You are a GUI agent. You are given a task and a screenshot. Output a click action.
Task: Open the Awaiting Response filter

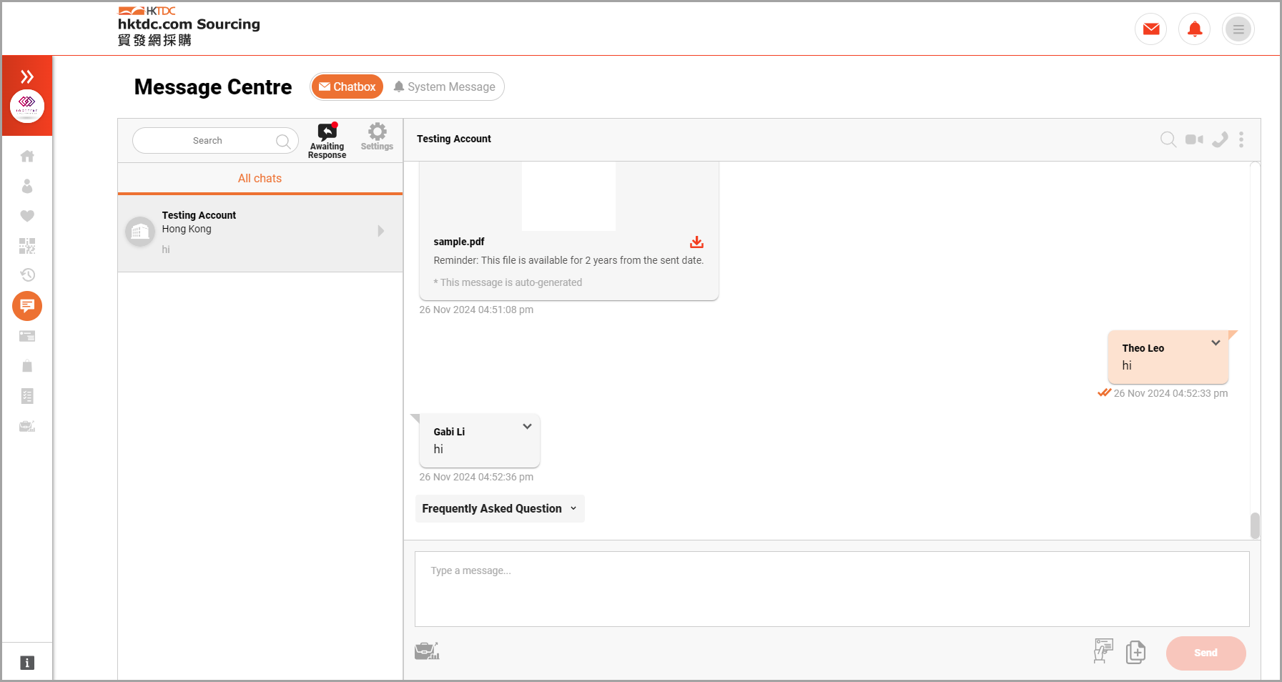tap(327, 140)
